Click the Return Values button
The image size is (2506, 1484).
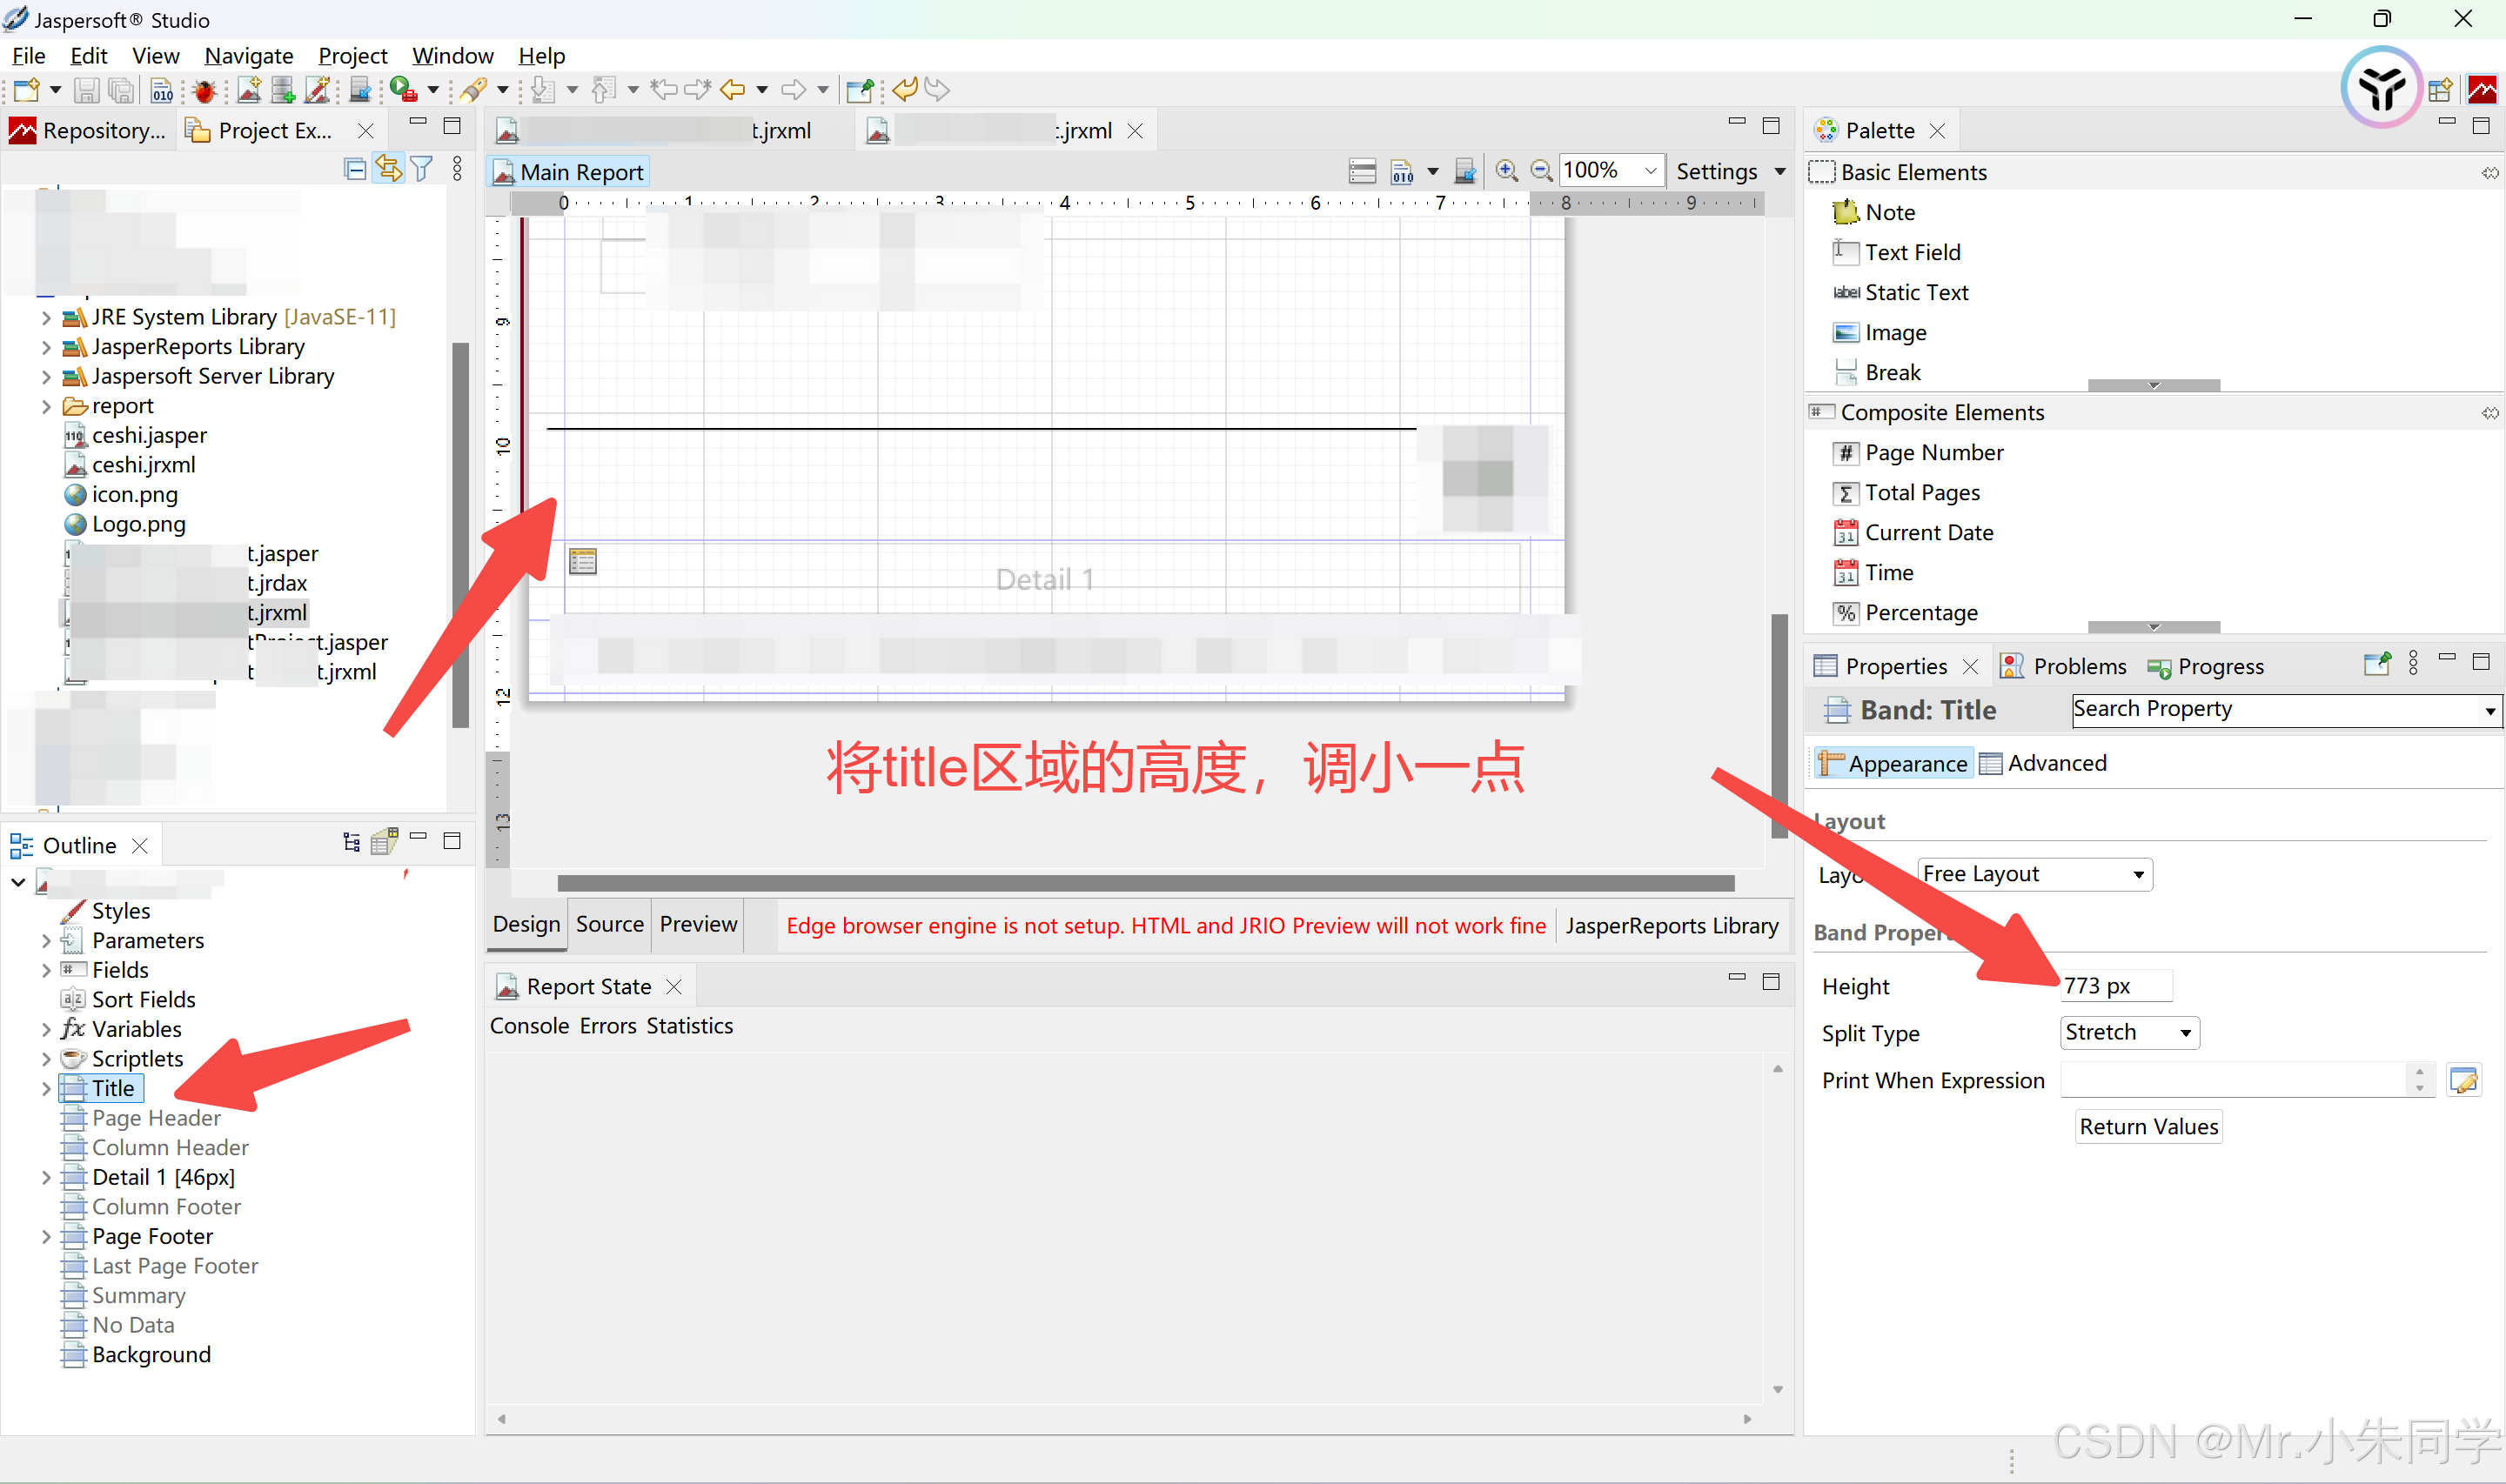2147,1126
